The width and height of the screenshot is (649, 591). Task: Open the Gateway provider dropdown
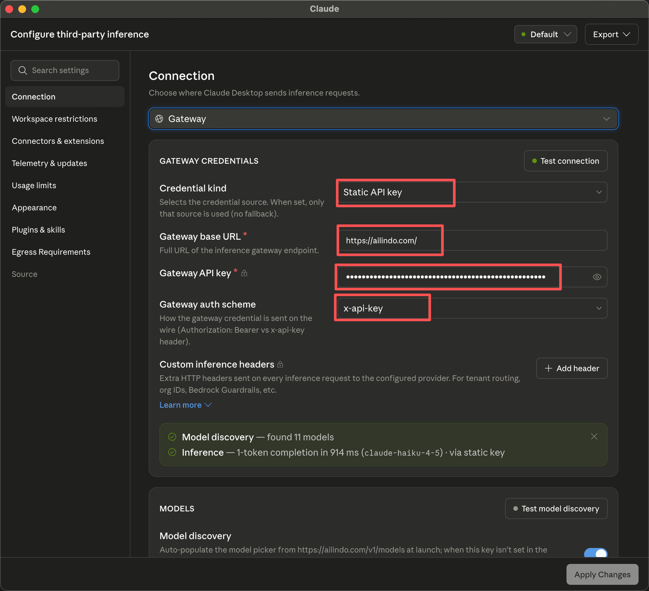click(x=384, y=119)
